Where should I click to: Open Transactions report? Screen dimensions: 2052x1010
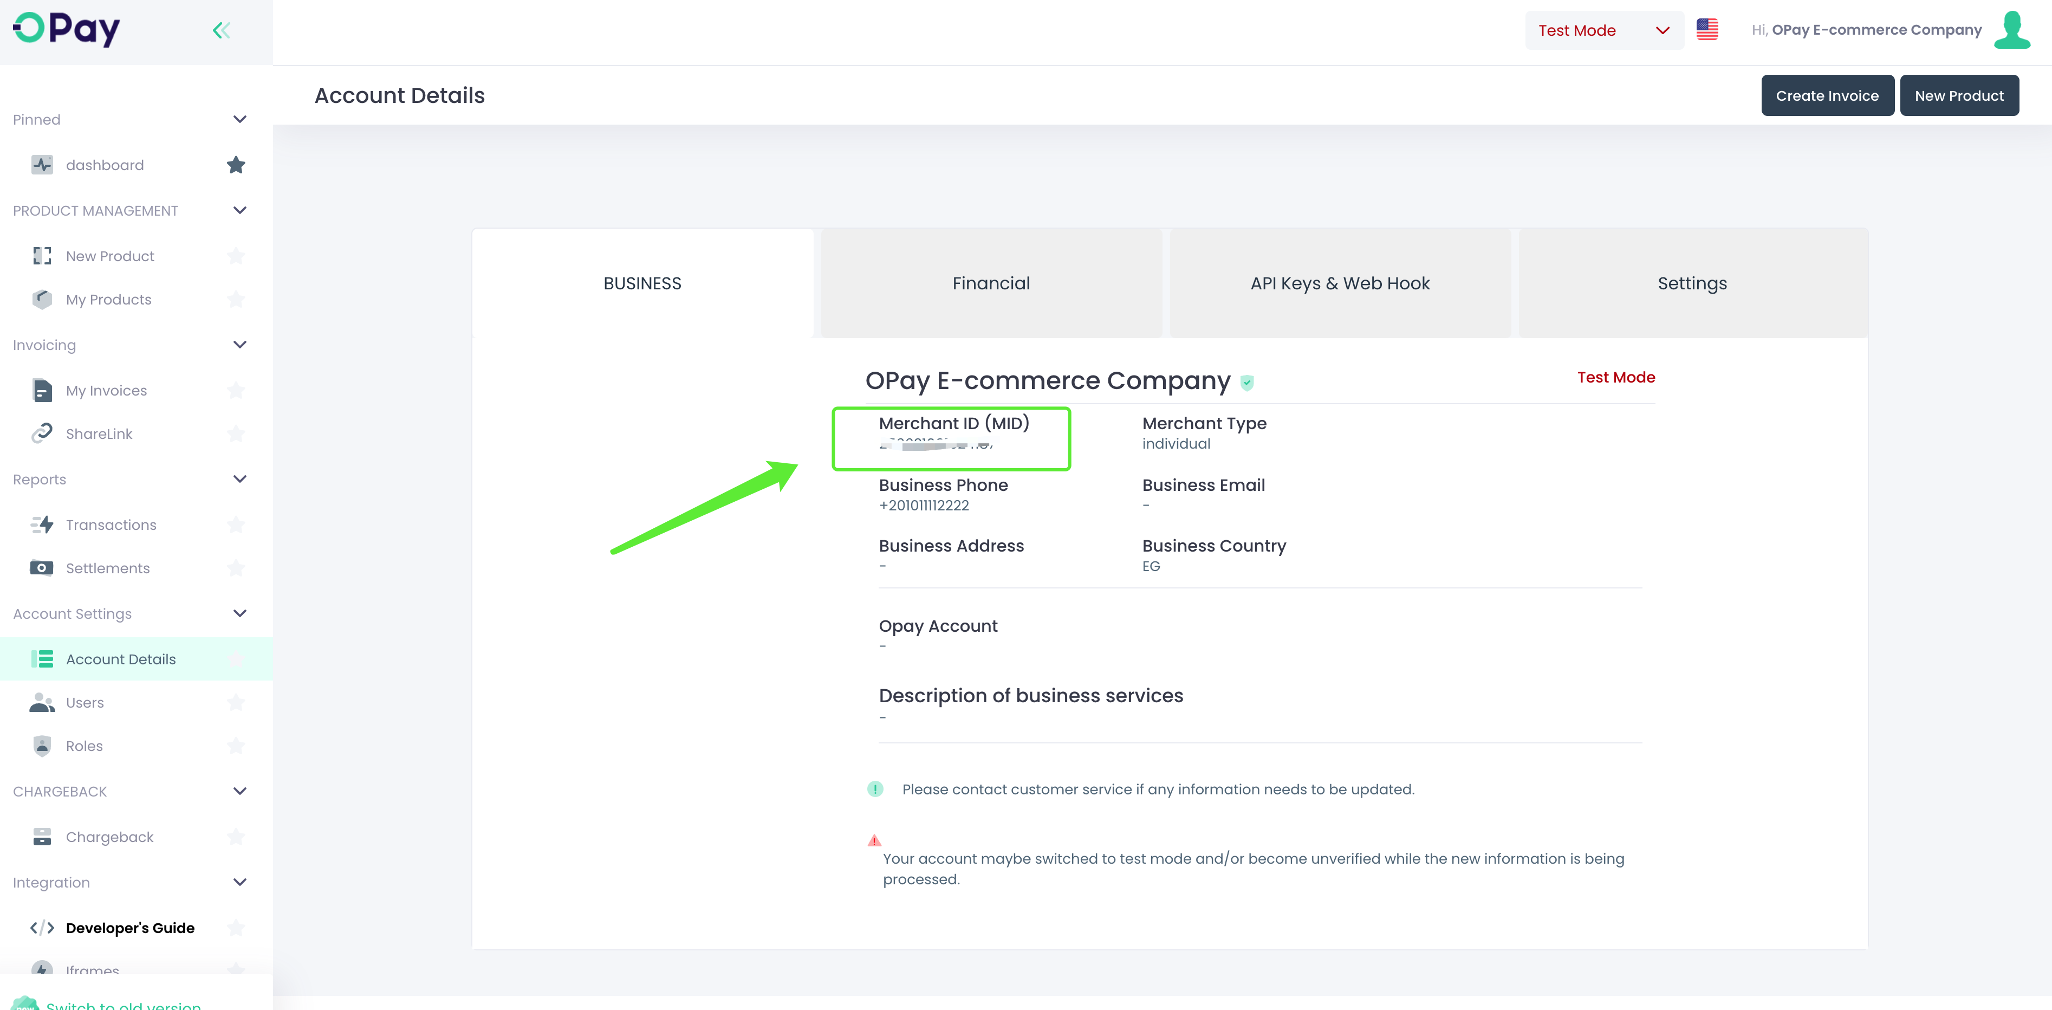[112, 525]
